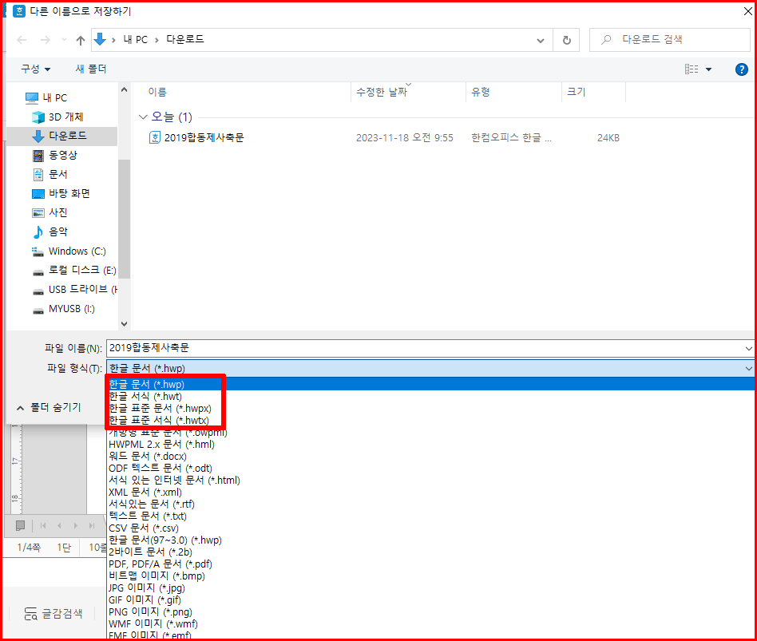
Task: Go to last page in Hangul window
Action: 92,525
